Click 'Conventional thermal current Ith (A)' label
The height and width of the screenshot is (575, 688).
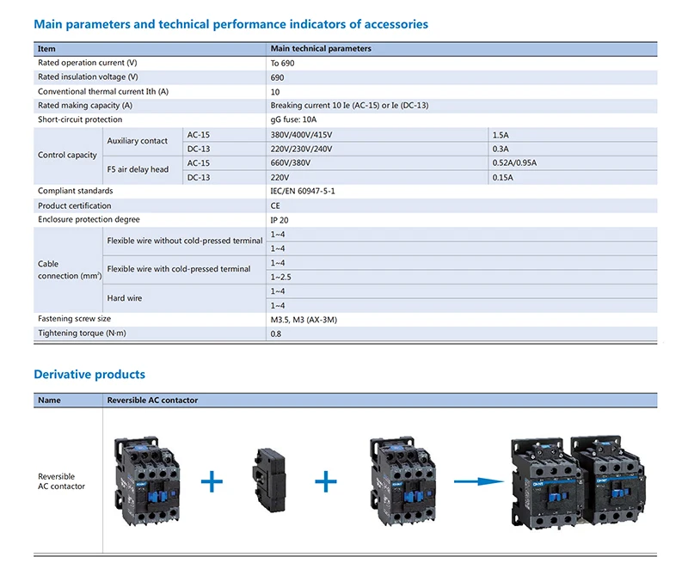click(x=103, y=91)
